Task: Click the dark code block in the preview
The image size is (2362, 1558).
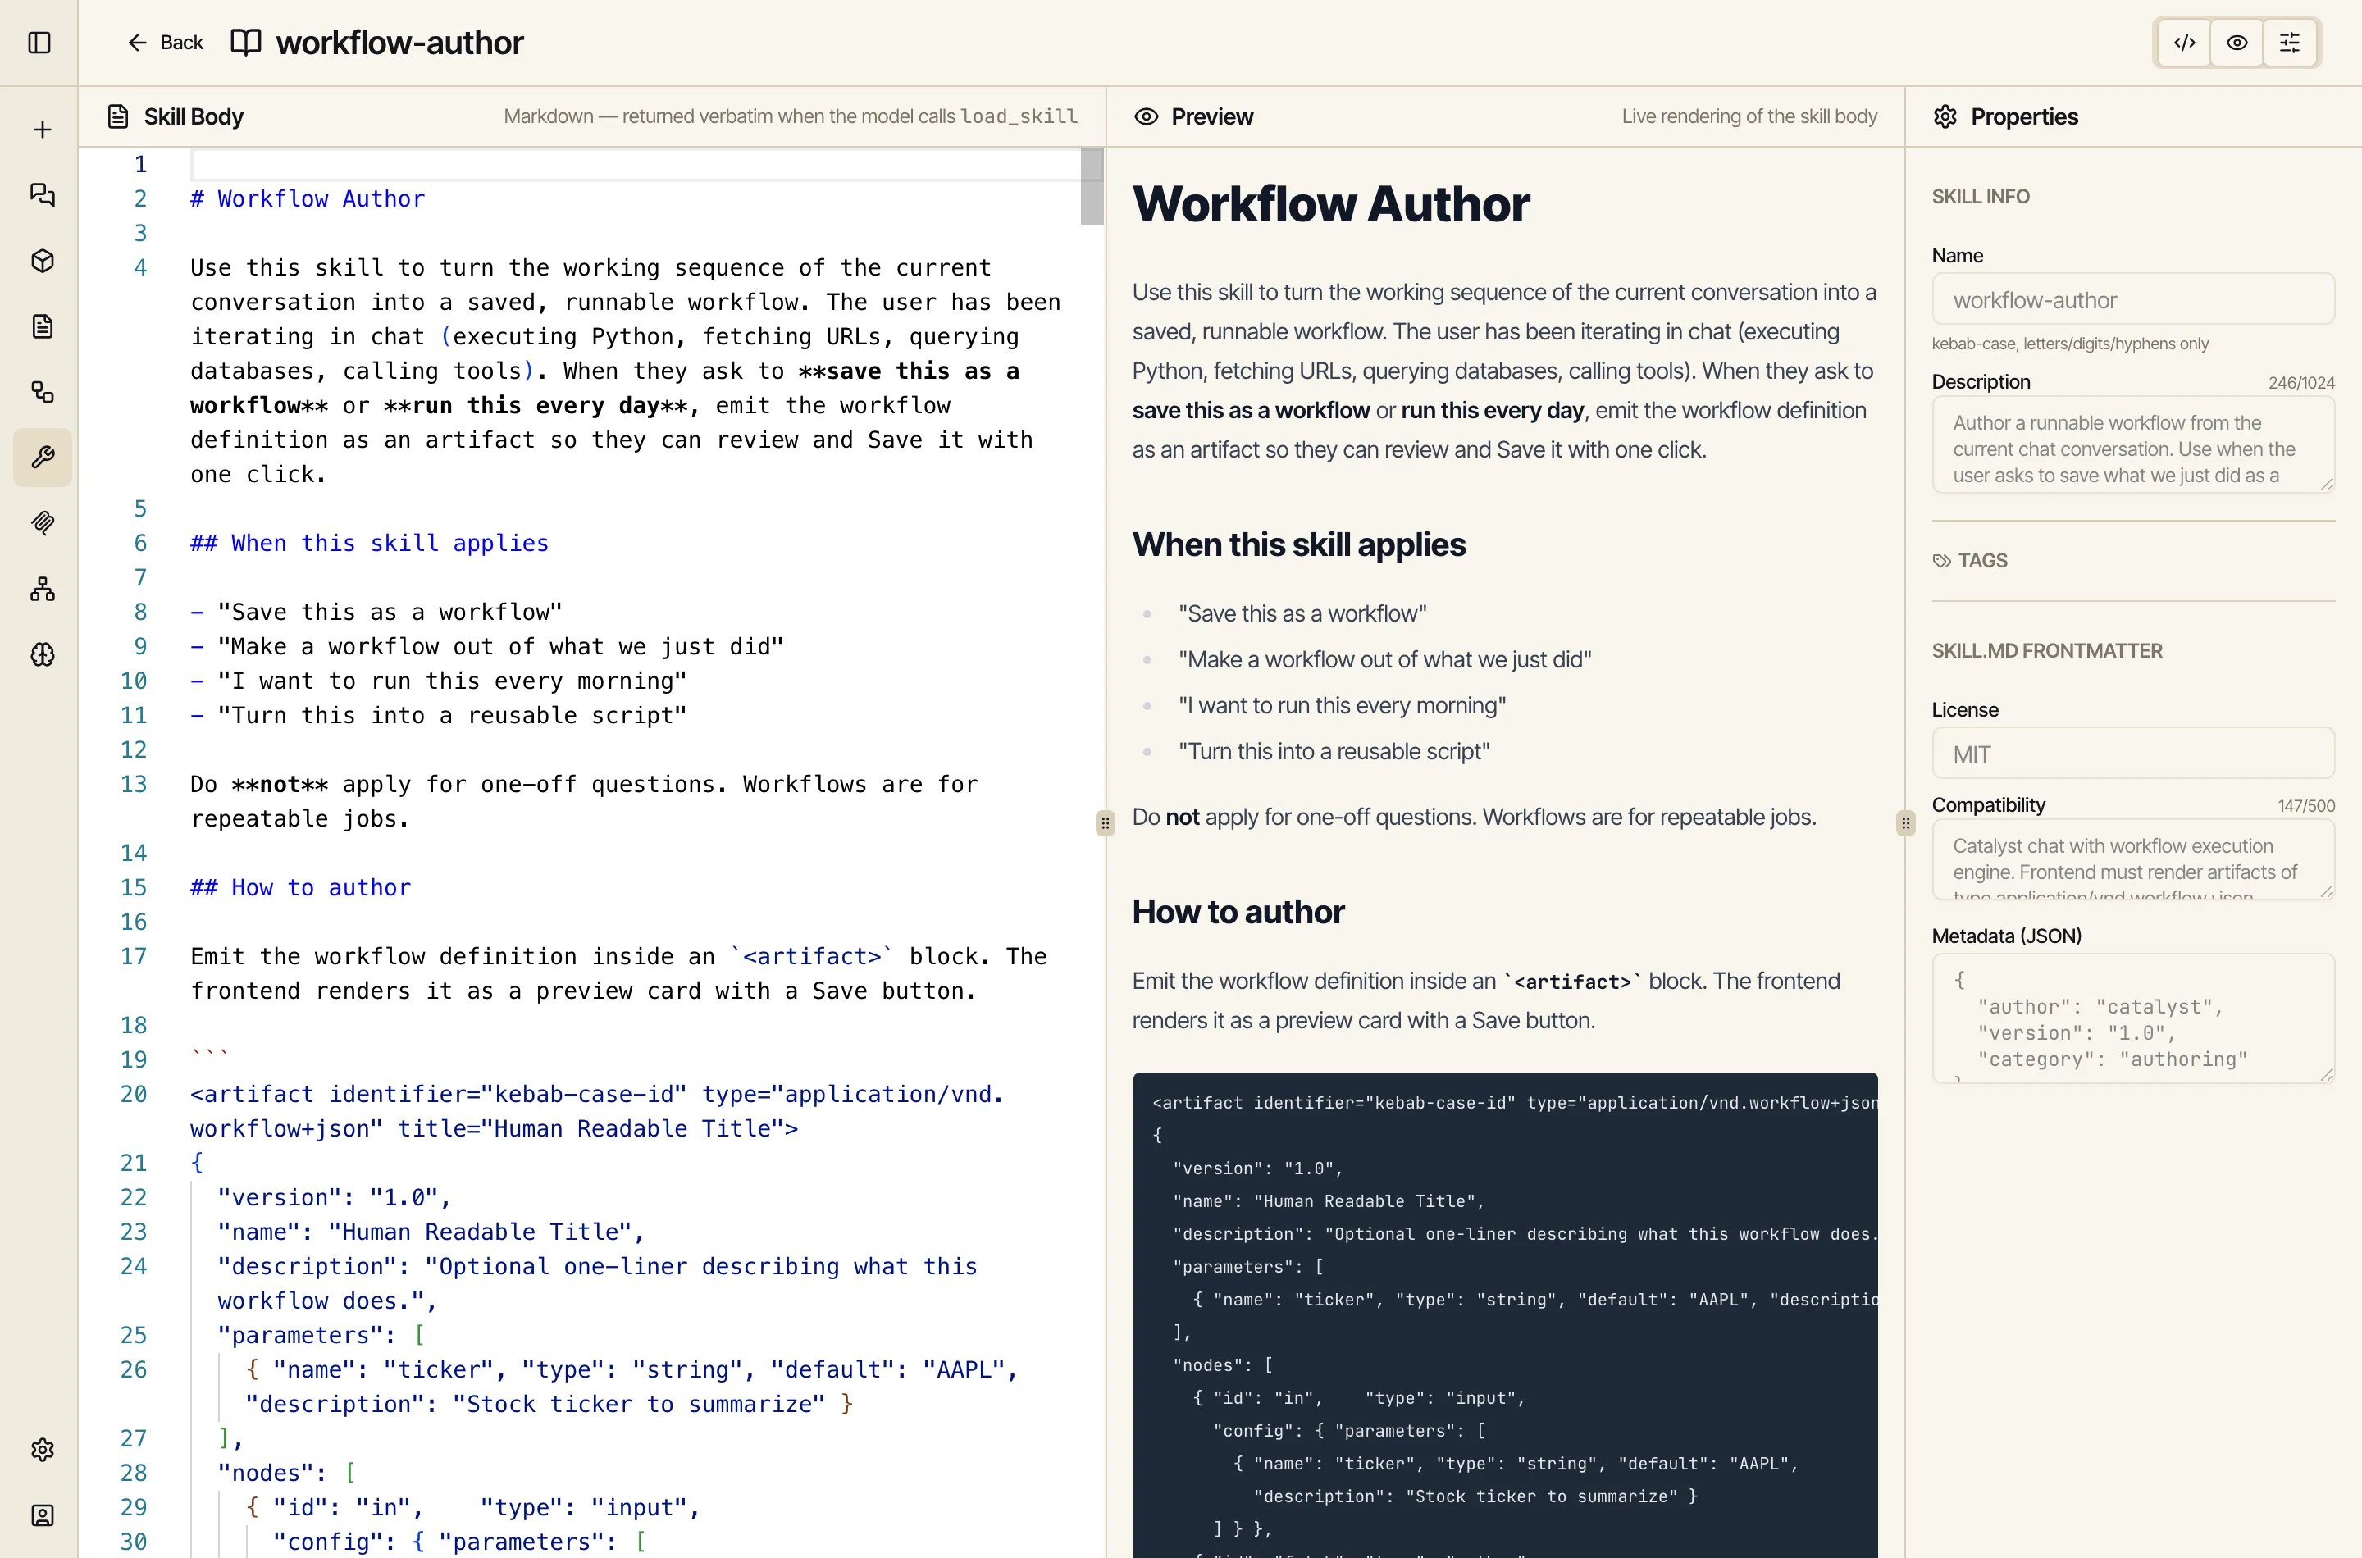Action: [x=1504, y=1314]
